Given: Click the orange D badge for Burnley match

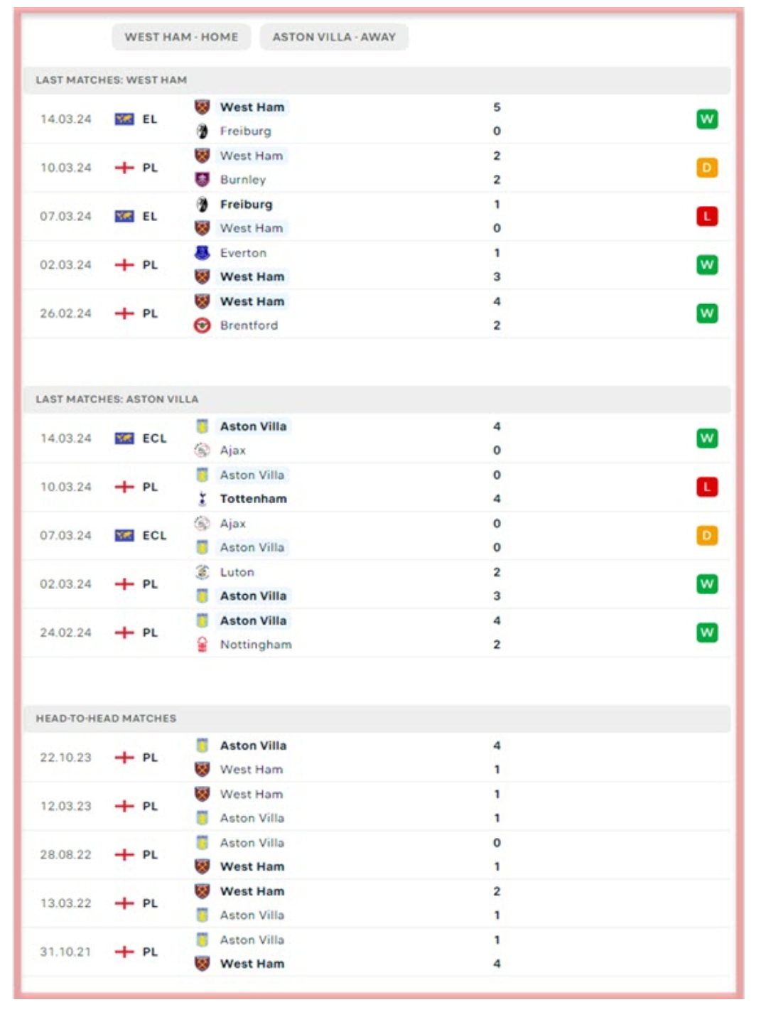Looking at the screenshot, I should tap(706, 168).
